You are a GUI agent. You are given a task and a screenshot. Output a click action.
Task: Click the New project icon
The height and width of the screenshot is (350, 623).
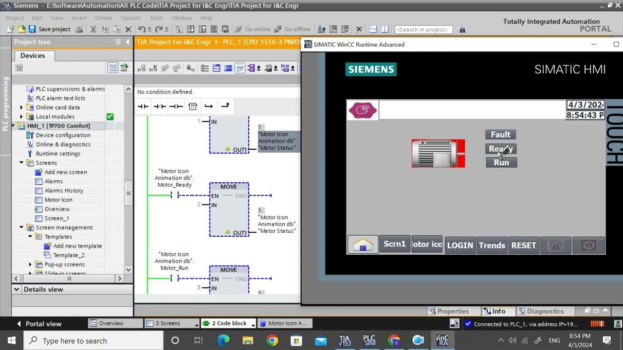click(x=11, y=29)
